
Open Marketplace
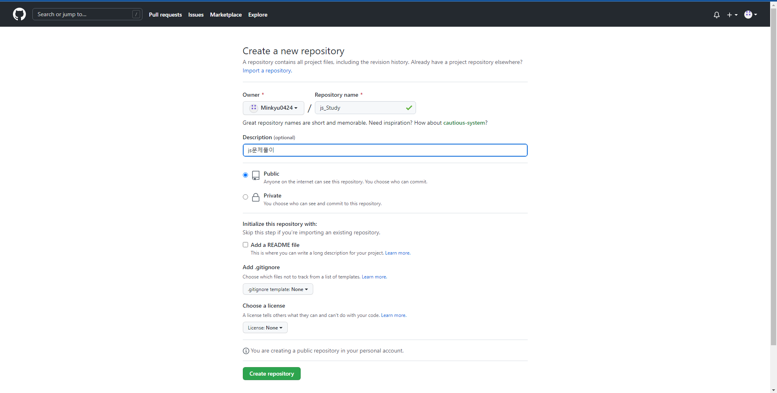[226, 15]
